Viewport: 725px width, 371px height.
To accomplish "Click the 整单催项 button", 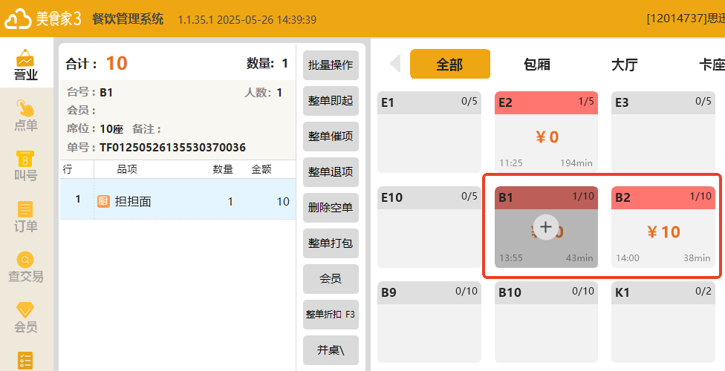I will (331, 137).
